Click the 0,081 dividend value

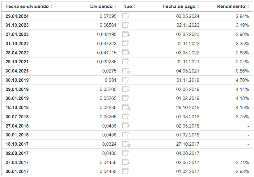point(111,80)
